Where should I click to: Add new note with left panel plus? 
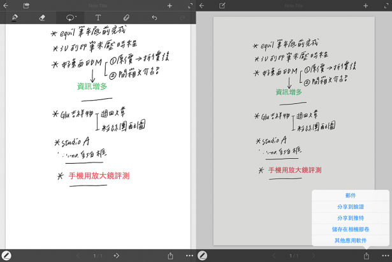tap(170, 6)
